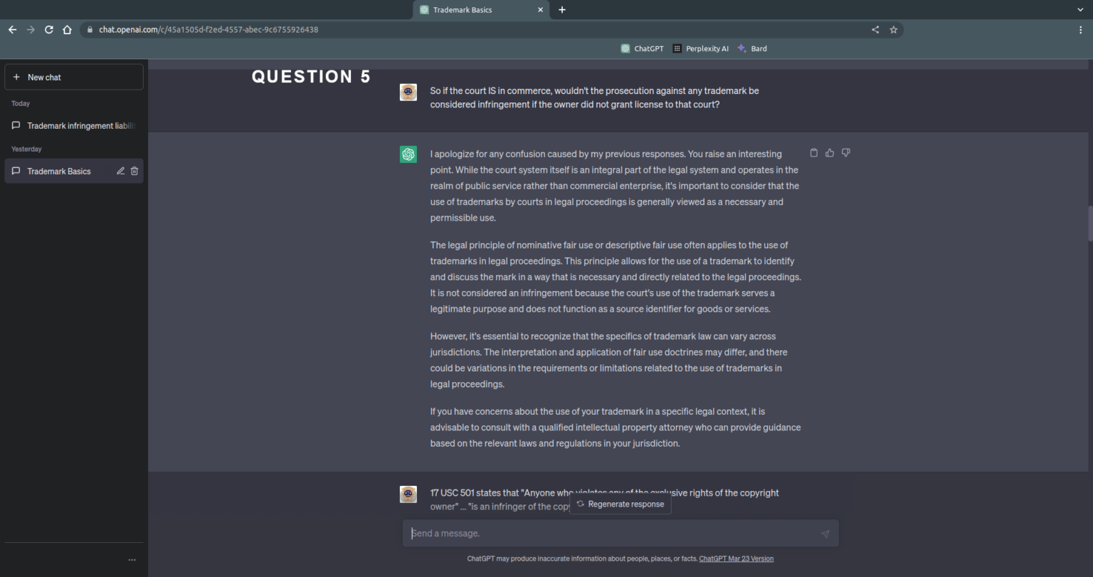The height and width of the screenshot is (577, 1093).
Task: Expand the tab search dropdown arrow
Action: tap(1081, 10)
